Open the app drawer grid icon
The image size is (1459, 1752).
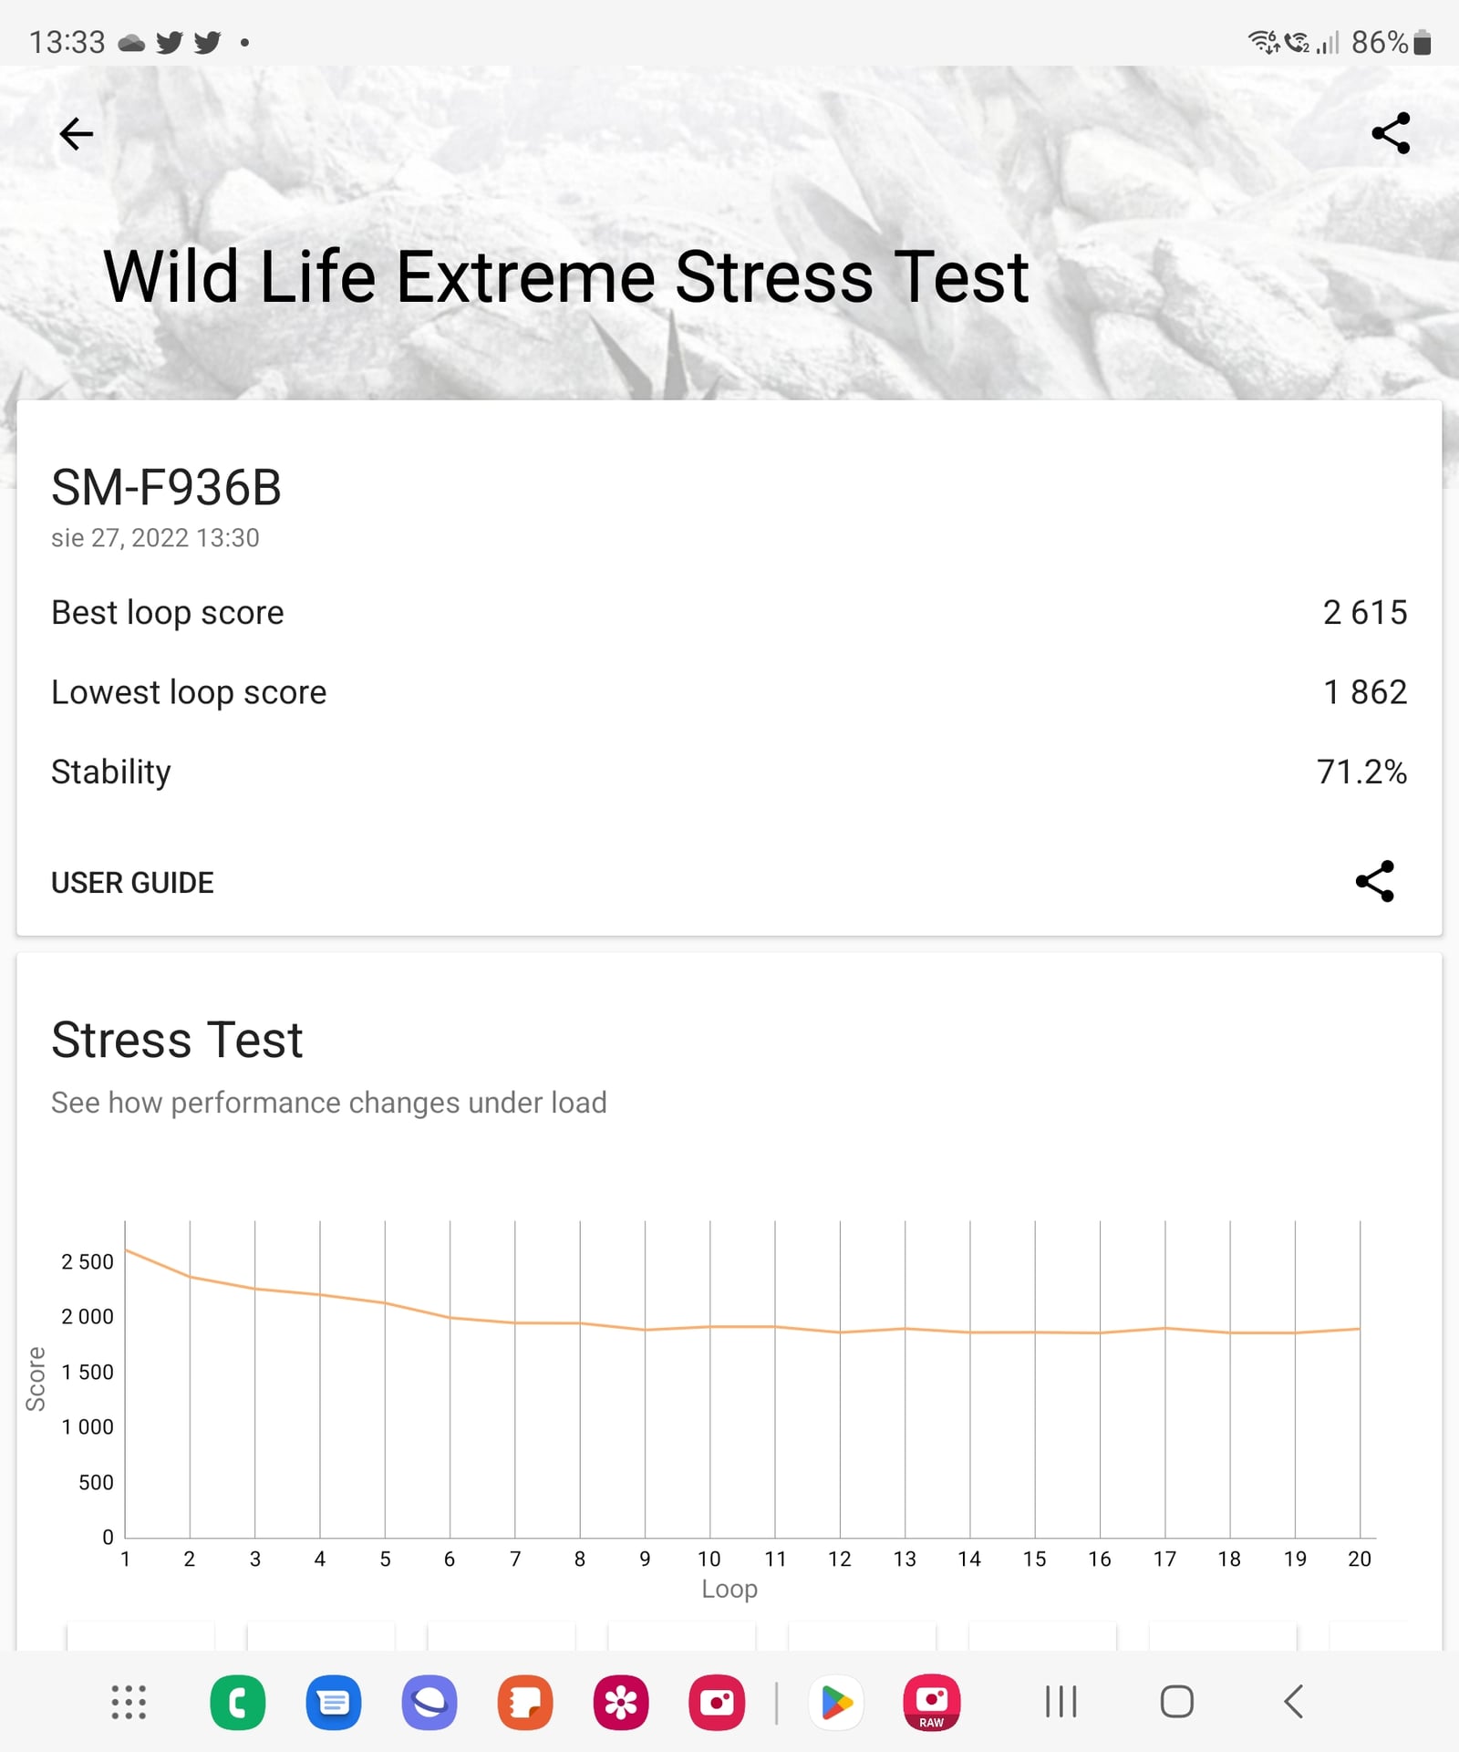(129, 1702)
